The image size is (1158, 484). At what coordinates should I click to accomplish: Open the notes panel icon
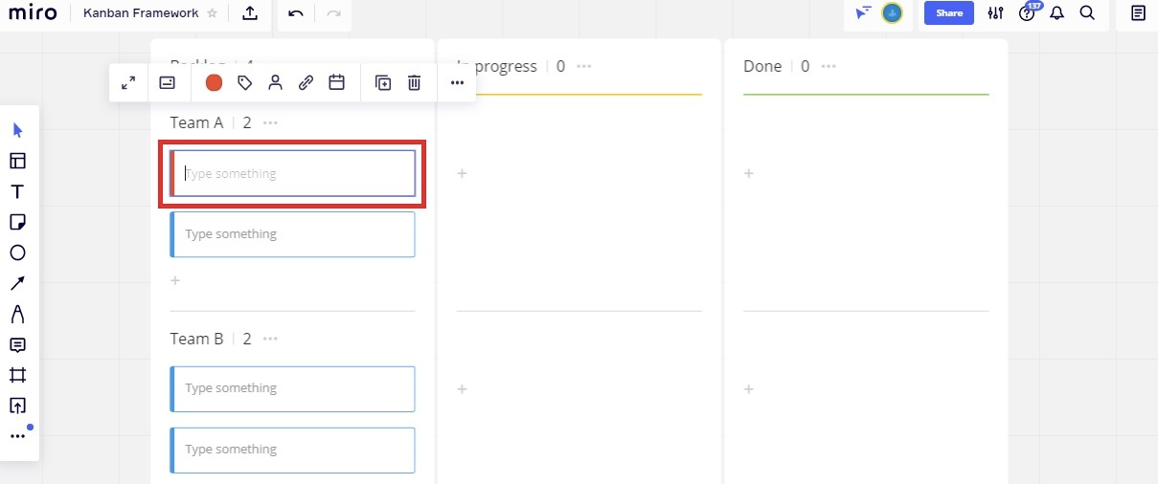tap(1138, 13)
